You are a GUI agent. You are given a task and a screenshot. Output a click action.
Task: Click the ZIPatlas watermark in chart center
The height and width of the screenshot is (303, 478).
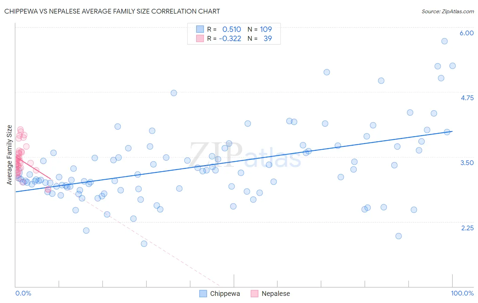coord(245,155)
